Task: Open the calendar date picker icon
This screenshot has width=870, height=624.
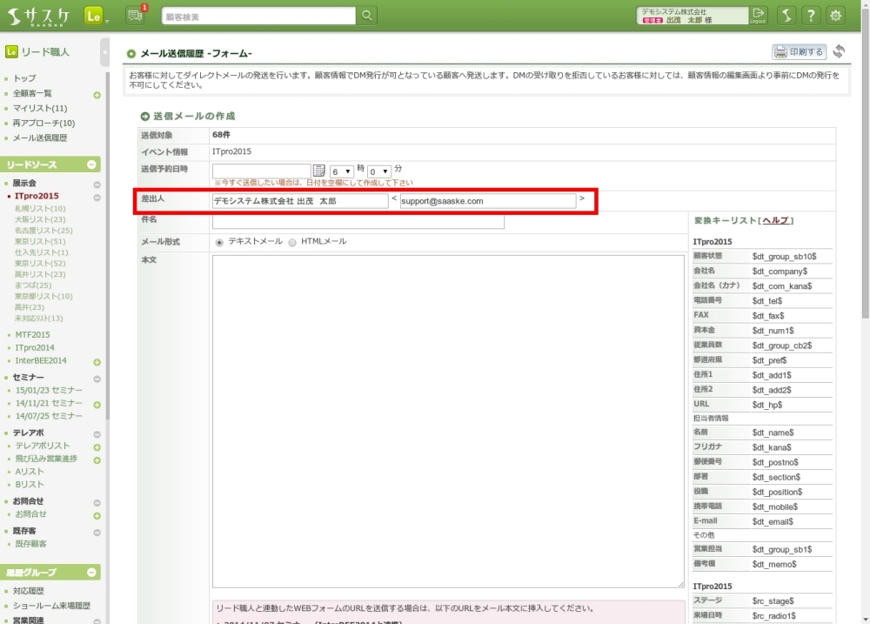Action: 319,171
